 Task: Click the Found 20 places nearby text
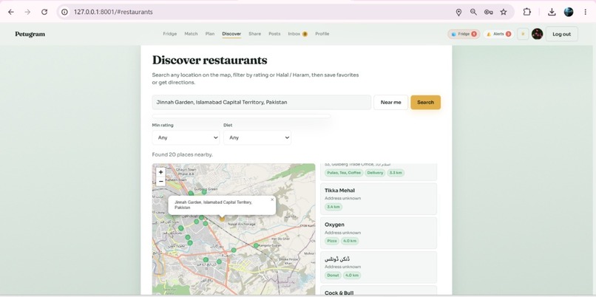click(x=183, y=154)
